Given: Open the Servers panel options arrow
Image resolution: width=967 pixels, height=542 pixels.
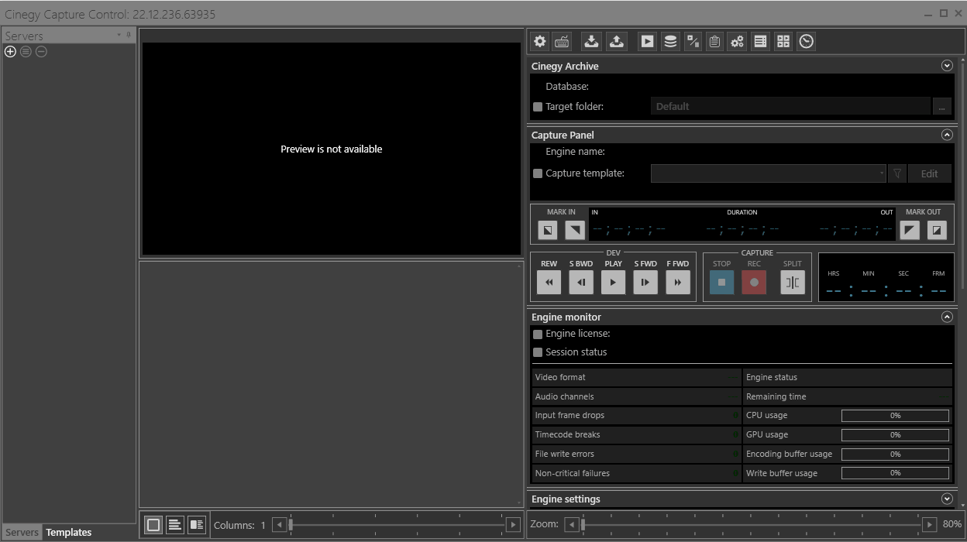Looking at the screenshot, I should pos(119,35).
